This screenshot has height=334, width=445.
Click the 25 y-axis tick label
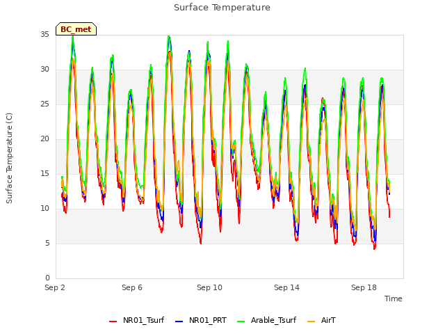44,104
